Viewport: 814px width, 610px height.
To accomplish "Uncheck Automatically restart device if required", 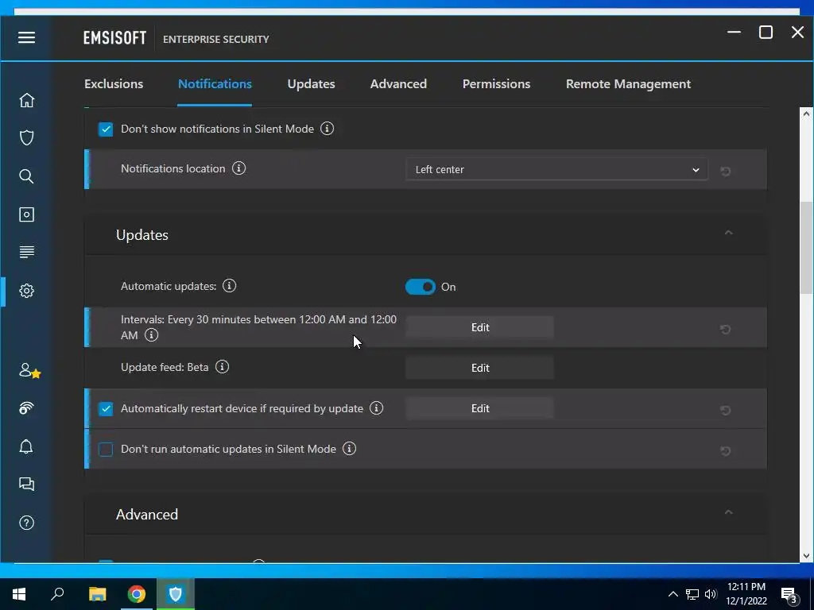I will click(106, 409).
